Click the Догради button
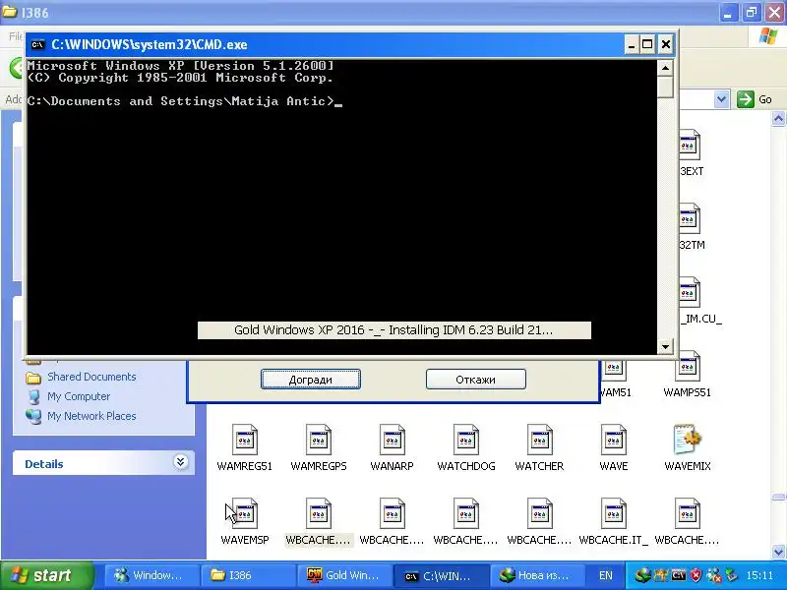787x590 pixels. pos(311,380)
